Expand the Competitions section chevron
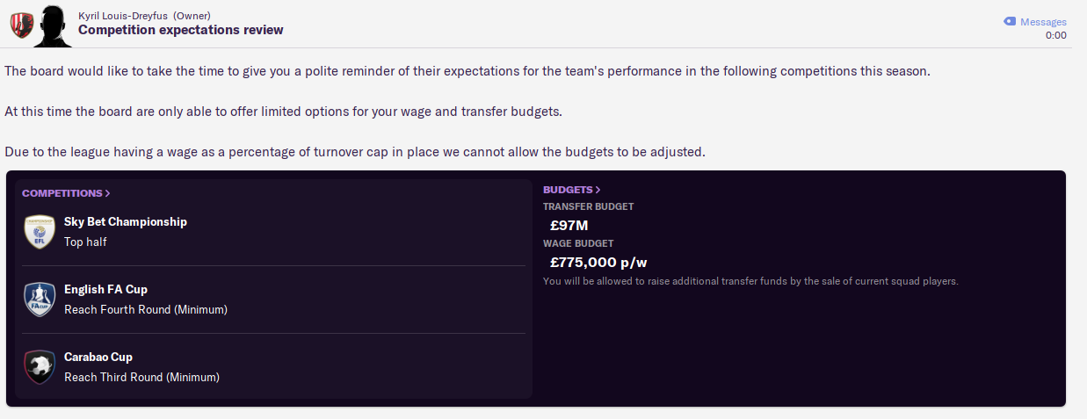 [x=108, y=193]
